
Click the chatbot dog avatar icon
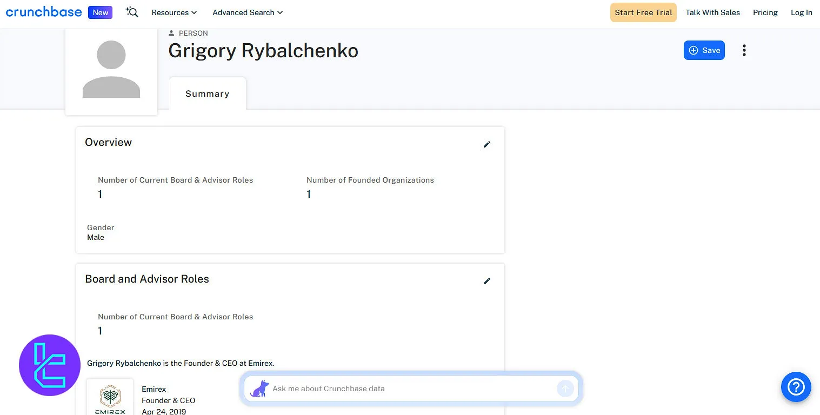(259, 388)
